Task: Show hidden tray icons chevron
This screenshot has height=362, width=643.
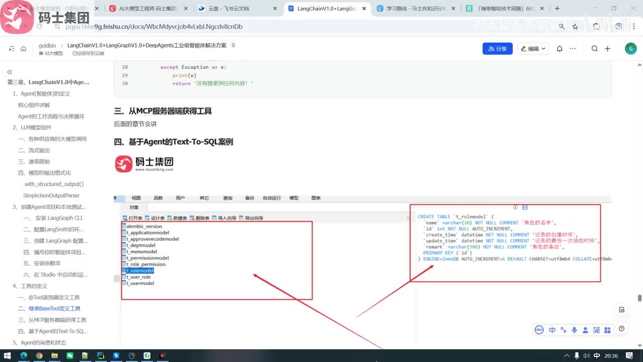Action: tap(567, 355)
